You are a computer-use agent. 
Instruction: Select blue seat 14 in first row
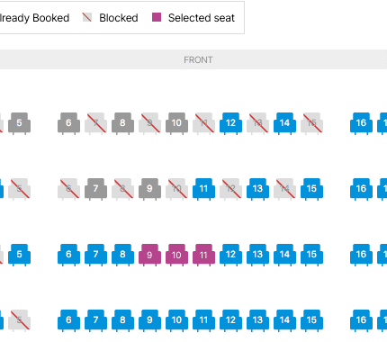(x=284, y=123)
